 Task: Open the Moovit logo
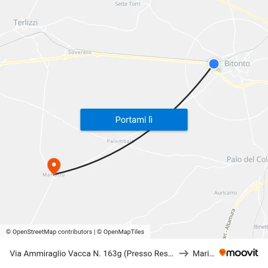pyautogui.click(x=239, y=252)
